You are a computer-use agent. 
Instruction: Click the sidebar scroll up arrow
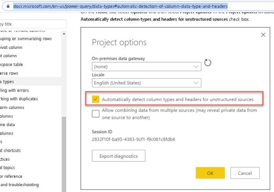[x=64, y=34]
